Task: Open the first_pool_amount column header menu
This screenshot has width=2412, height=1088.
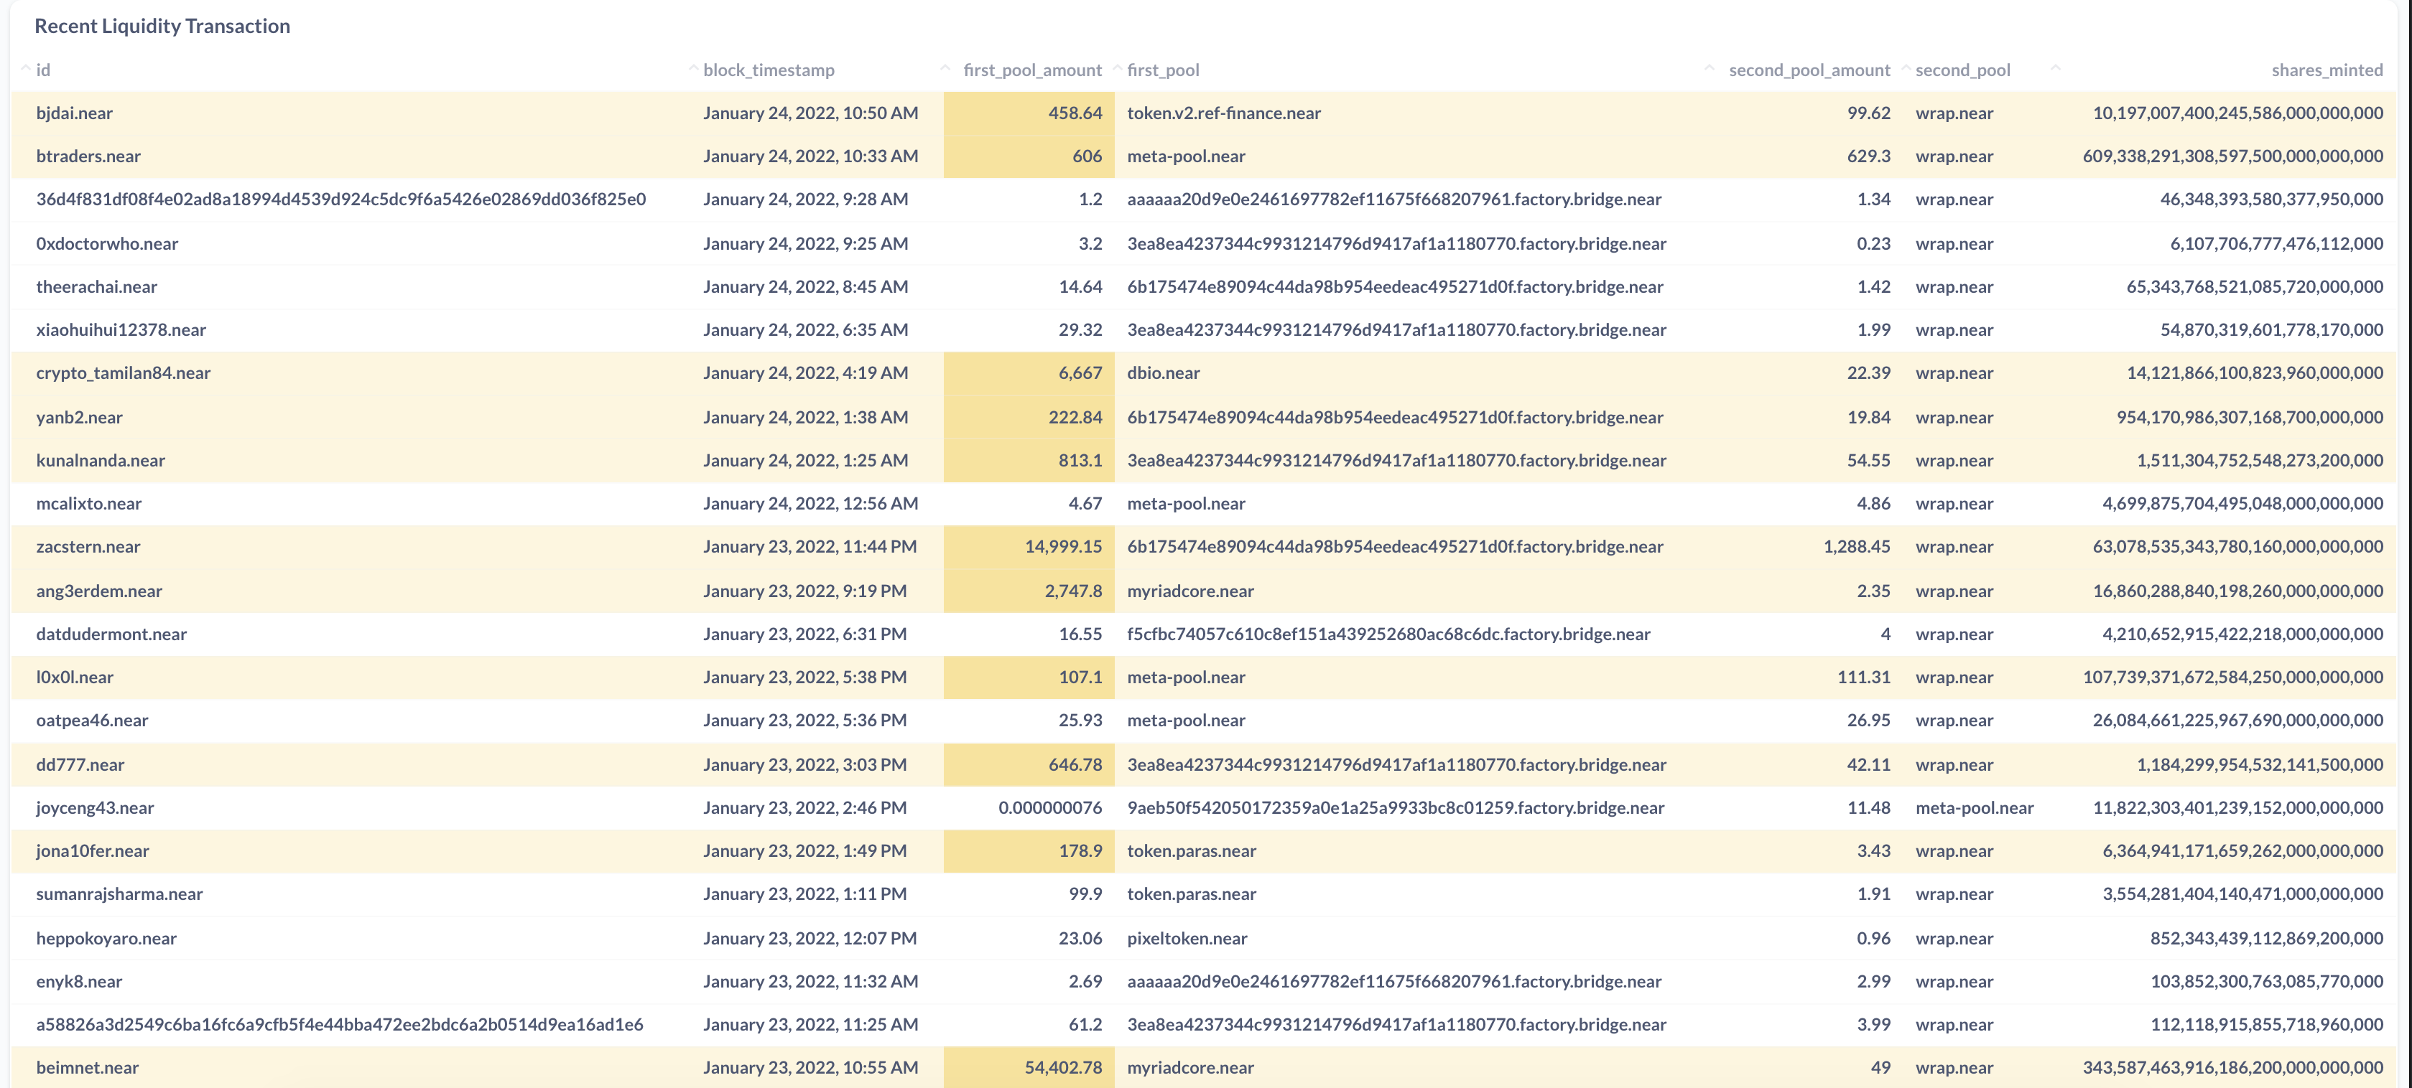Action: click(1032, 70)
